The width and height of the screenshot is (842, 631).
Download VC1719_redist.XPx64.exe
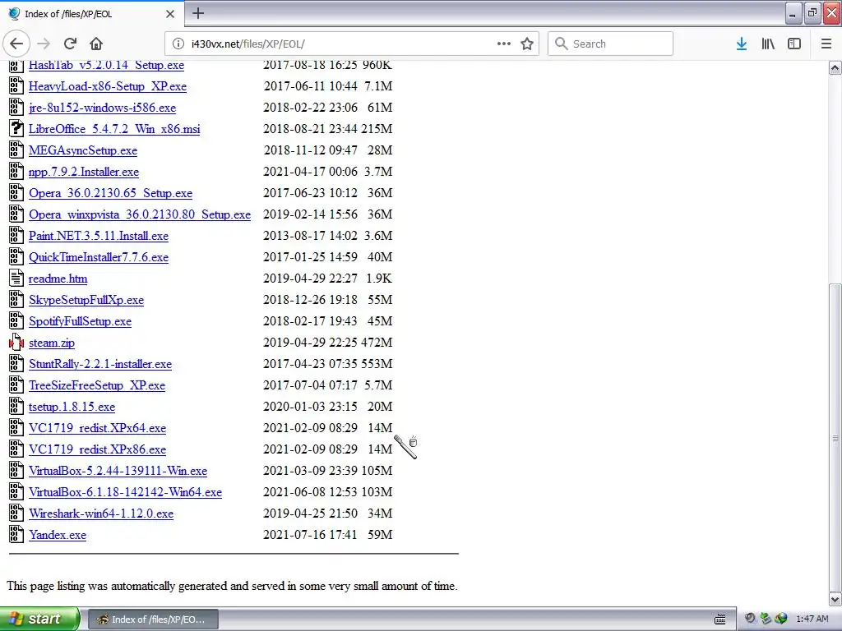click(x=97, y=428)
